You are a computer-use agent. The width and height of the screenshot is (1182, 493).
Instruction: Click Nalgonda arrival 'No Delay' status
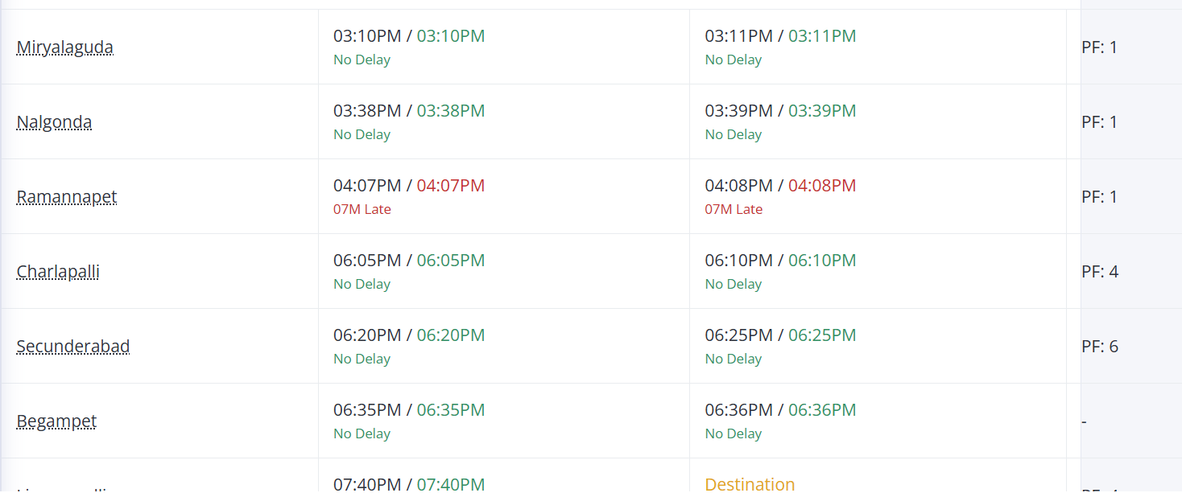(x=362, y=134)
